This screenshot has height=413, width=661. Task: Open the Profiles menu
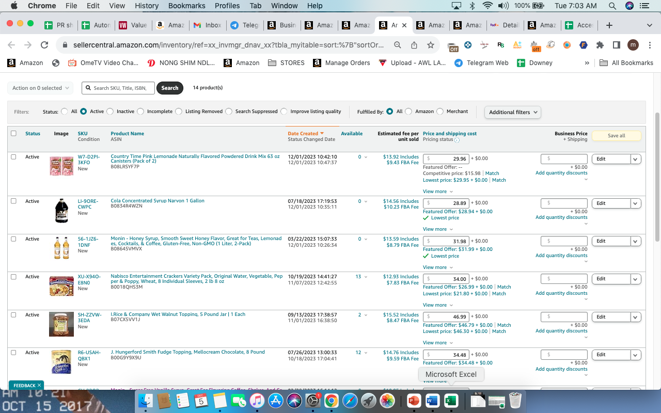tap(227, 6)
